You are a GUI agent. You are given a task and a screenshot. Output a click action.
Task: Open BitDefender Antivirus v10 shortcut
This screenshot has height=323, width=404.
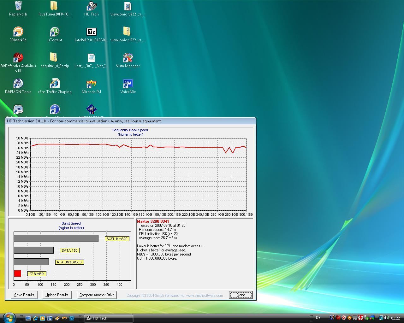(18, 58)
